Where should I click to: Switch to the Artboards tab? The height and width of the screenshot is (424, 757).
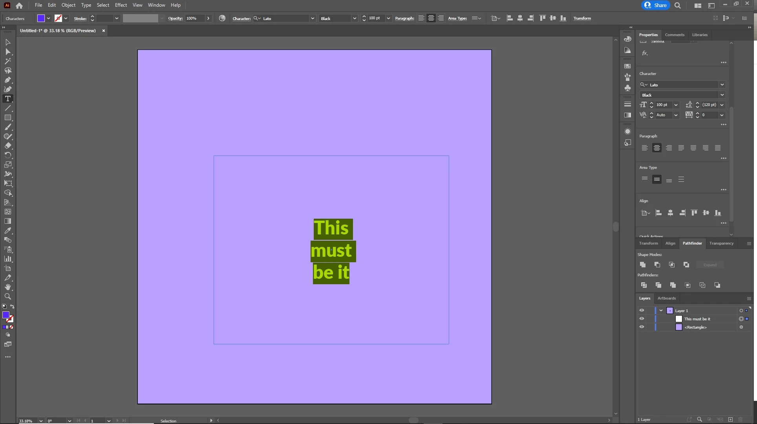tap(666, 298)
